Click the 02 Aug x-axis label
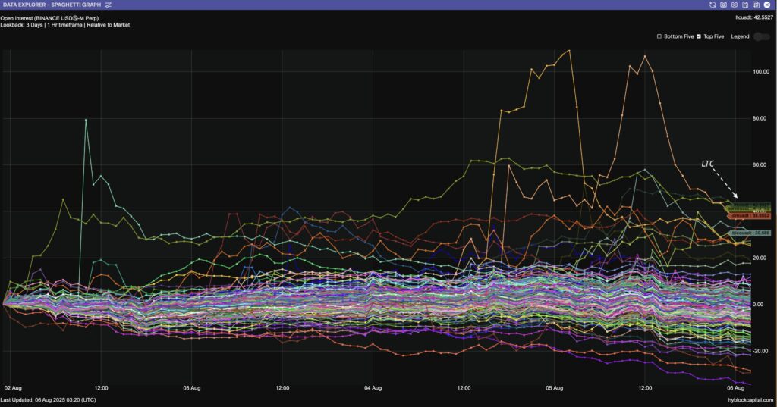The height and width of the screenshot is (407, 777). [13, 388]
